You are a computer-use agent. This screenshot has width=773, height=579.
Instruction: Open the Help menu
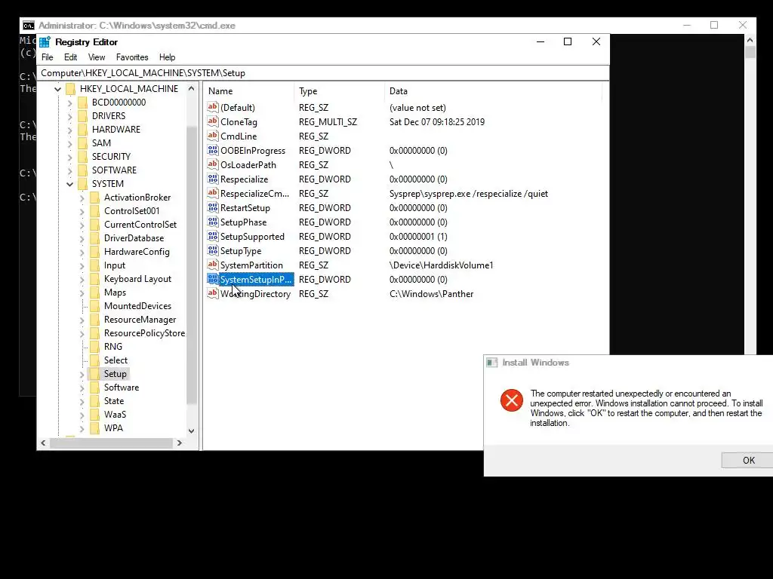(x=167, y=57)
